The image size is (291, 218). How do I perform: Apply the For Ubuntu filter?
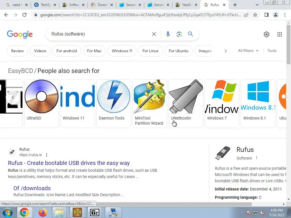point(178,51)
